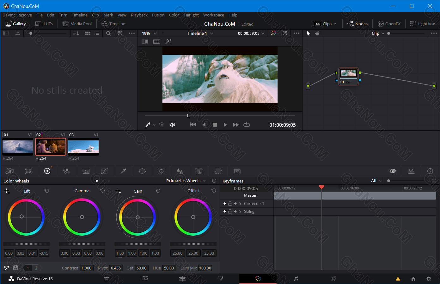Toggle the Nodes panel button
This screenshot has width=440, height=284.
[x=357, y=24]
